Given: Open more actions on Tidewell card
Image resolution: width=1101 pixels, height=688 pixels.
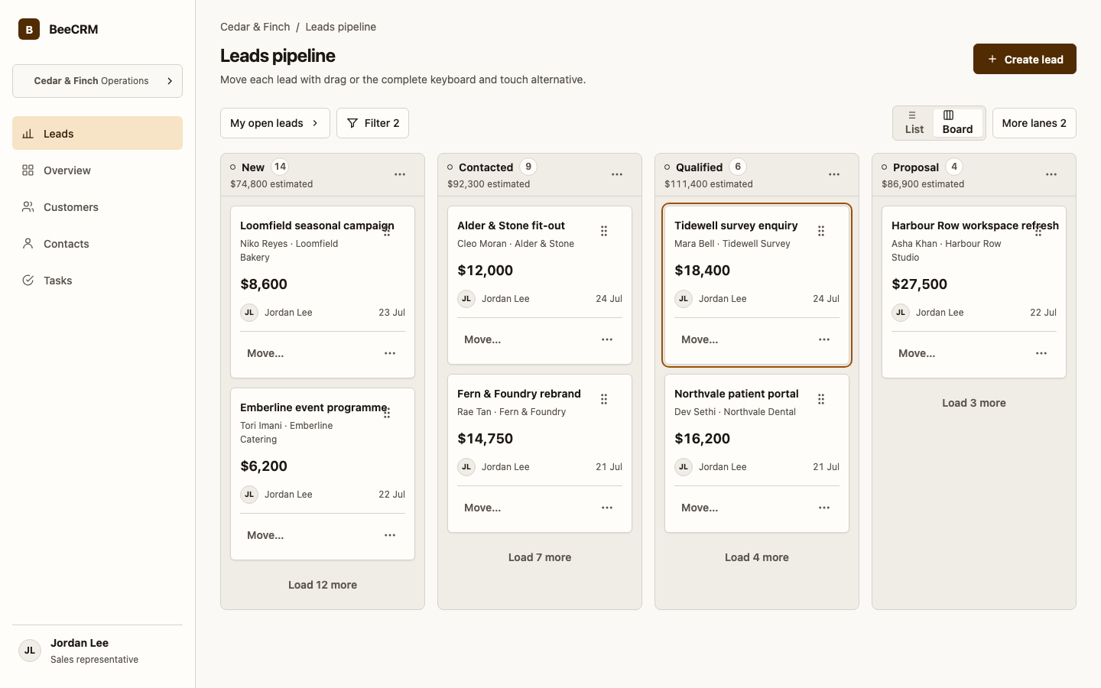Looking at the screenshot, I should pyautogui.click(x=824, y=339).
